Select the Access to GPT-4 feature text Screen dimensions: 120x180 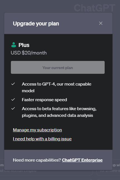[57, 87]
